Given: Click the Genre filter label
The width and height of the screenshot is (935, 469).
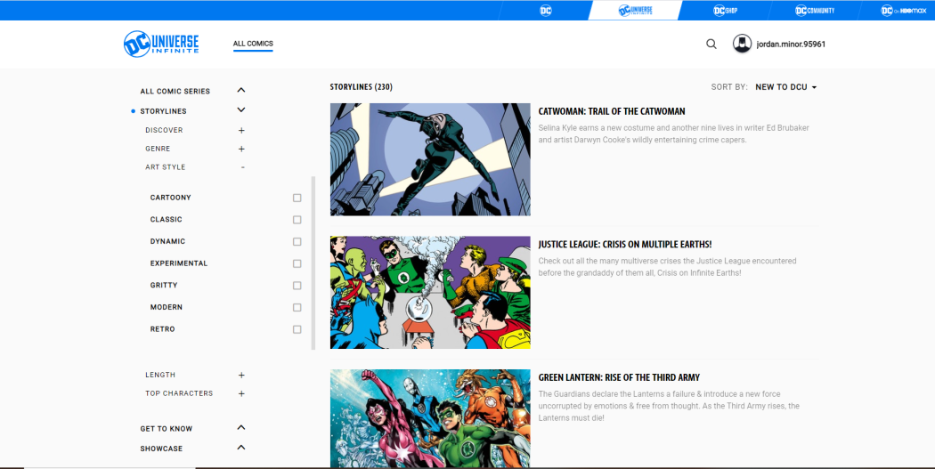Looking at the screenshot, I should pos(158,149).
